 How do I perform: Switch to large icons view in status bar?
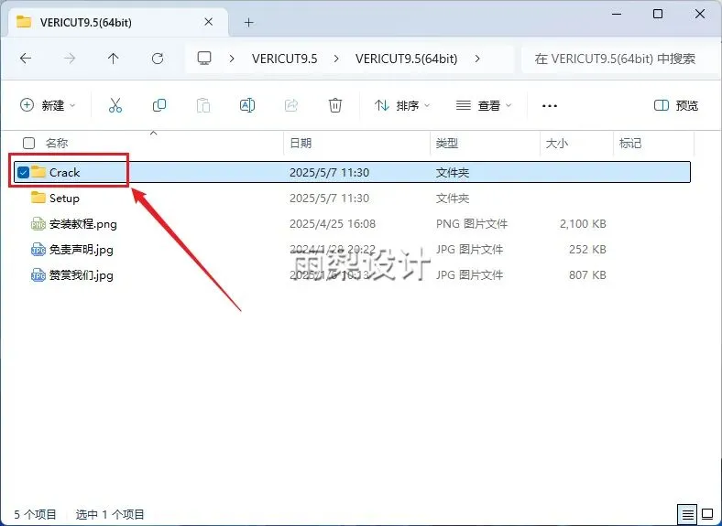tap(707, 513)
